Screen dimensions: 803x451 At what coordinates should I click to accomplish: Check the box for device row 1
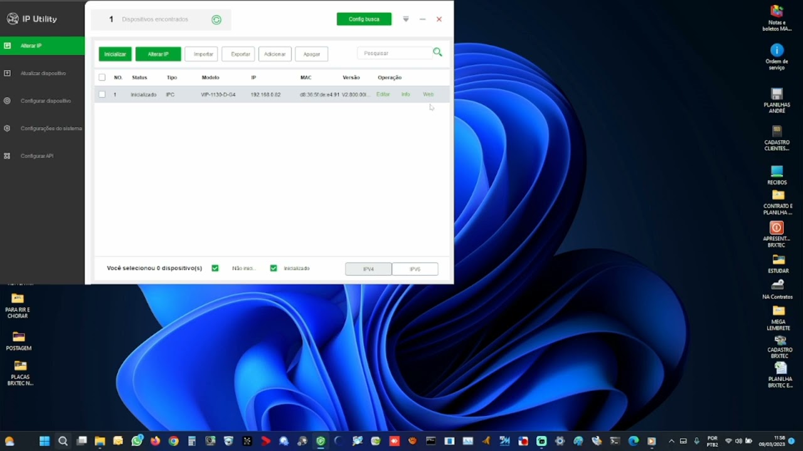102,95
